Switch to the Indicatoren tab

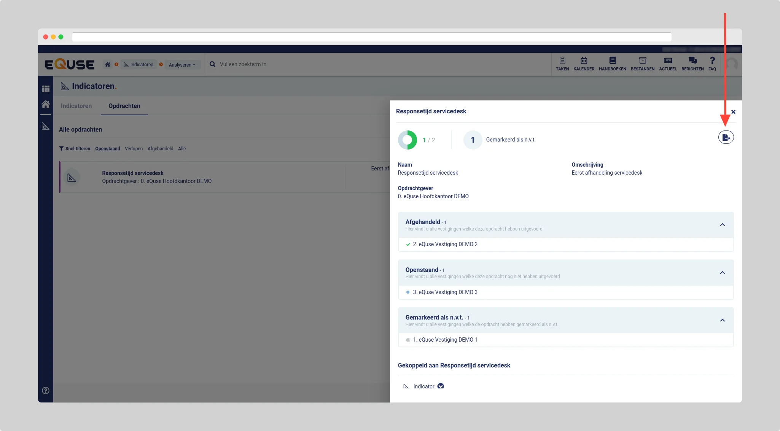(76, 106)
